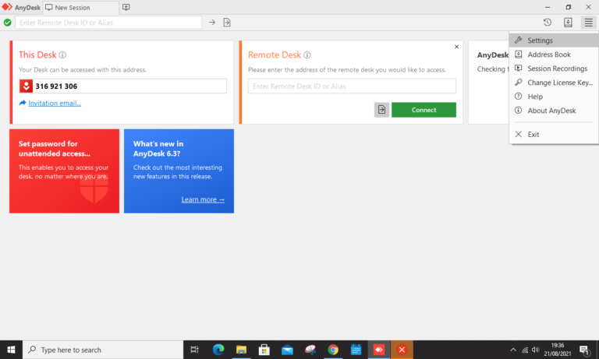Click the file browse button beside Connect
This screenshot has height=359, width=599.
(x=381, y=110)
